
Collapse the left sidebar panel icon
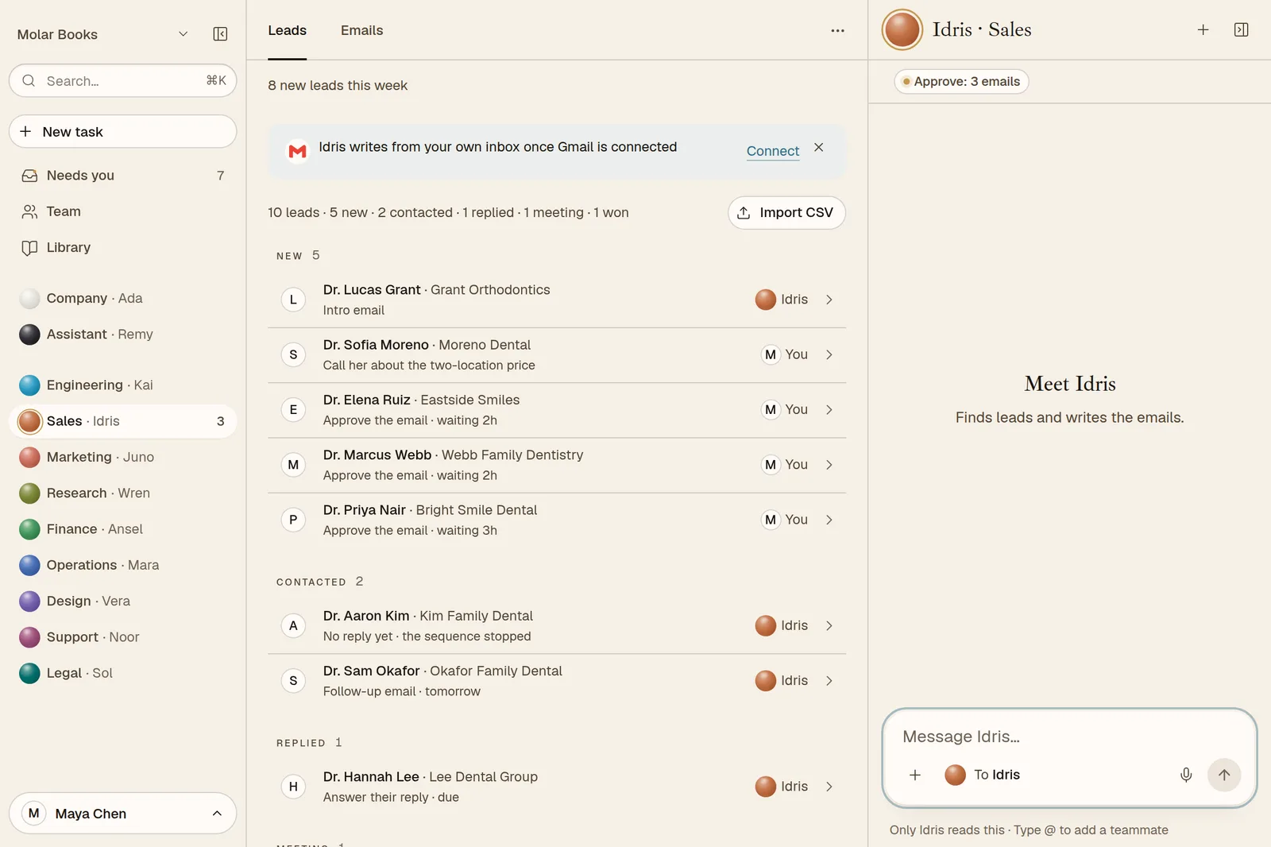click(x=220, y=34)
